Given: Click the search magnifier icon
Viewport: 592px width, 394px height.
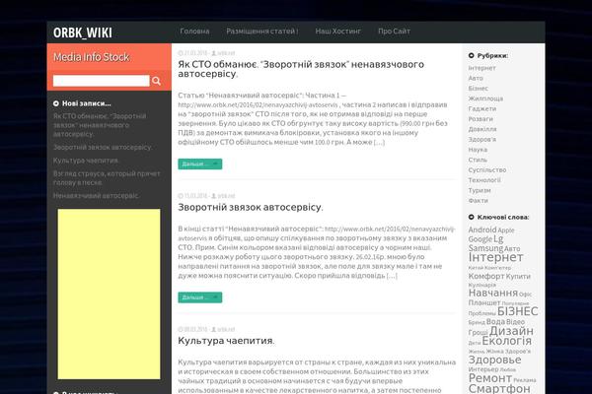Looking at the screenshot, I should tap(156, 81).
